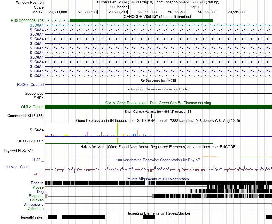Click the 100 Vert. Cons track label
The width and height of the screenshot is (272, 224).
click(x=16, y=167)
